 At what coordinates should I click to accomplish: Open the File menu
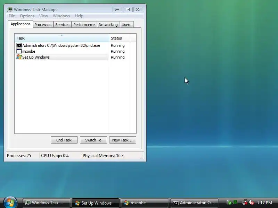coord(12,16)
